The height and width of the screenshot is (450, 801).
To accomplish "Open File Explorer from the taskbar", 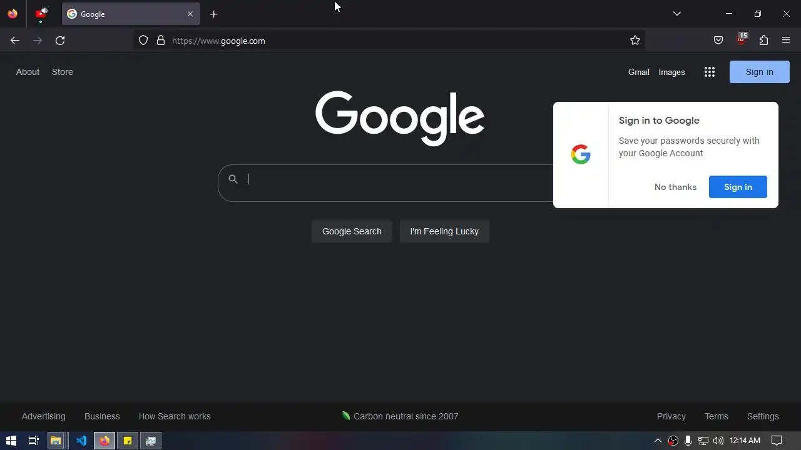I will click(x=56, y=441).
